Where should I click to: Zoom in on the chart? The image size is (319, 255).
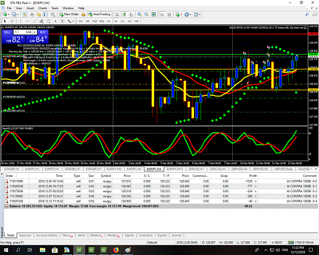pyautogui.click(x=139, y=14)
